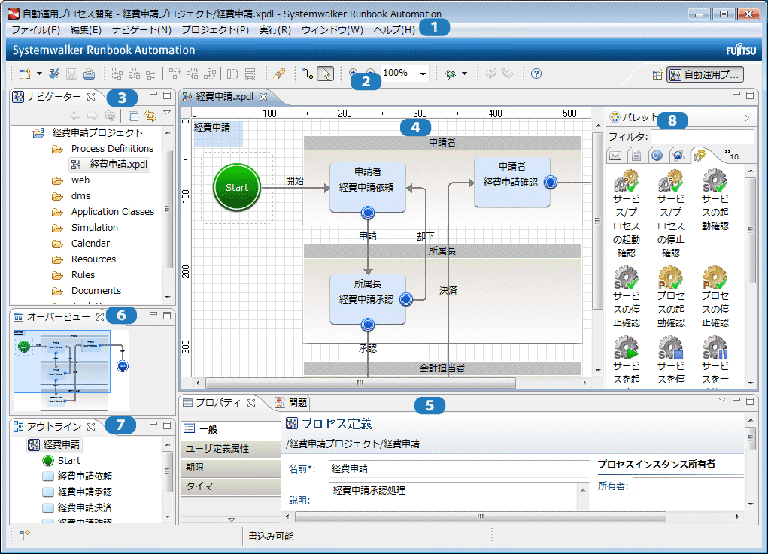Viewport: 768px width, 554px height.
Task: Switch to the 問題 tab
Action: coord(291,403)
